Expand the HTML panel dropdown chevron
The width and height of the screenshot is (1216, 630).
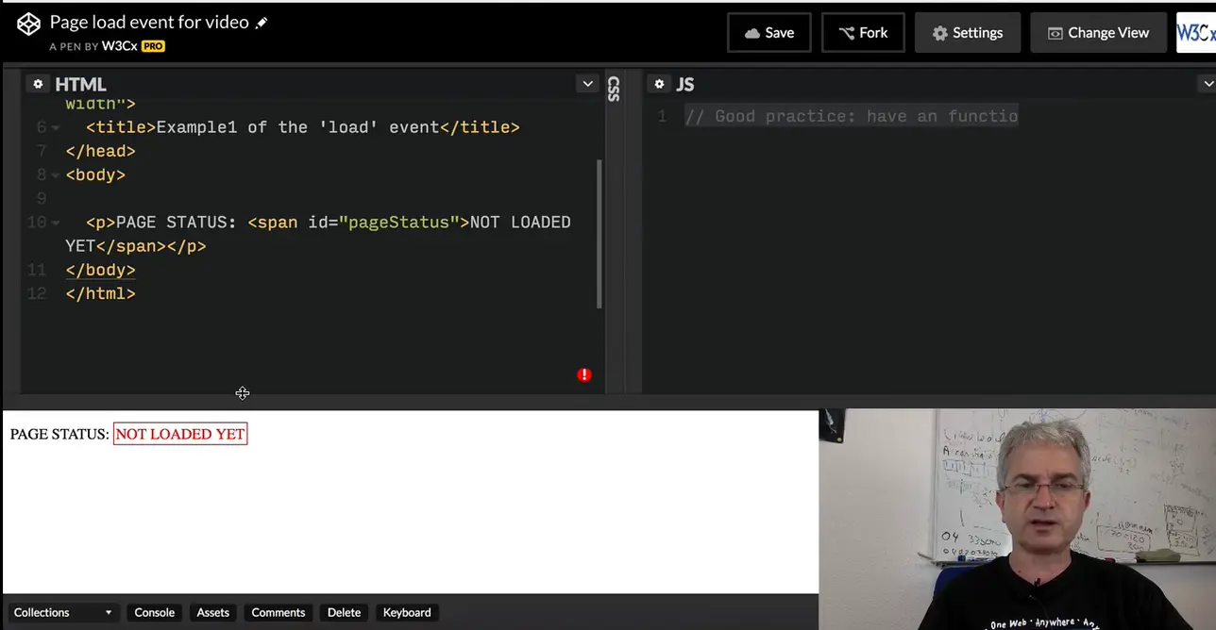point(587,84)
